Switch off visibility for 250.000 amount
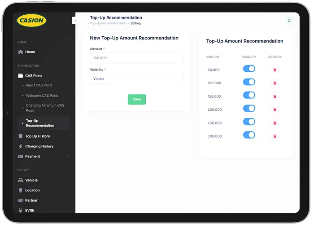The width and height of the screenshot is (314, 225). [249, 121]
